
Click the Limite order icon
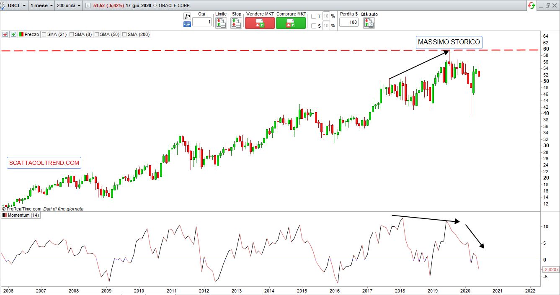coord(221,23)
